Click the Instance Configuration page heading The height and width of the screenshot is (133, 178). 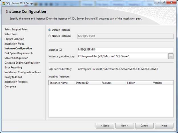point(26,12)
